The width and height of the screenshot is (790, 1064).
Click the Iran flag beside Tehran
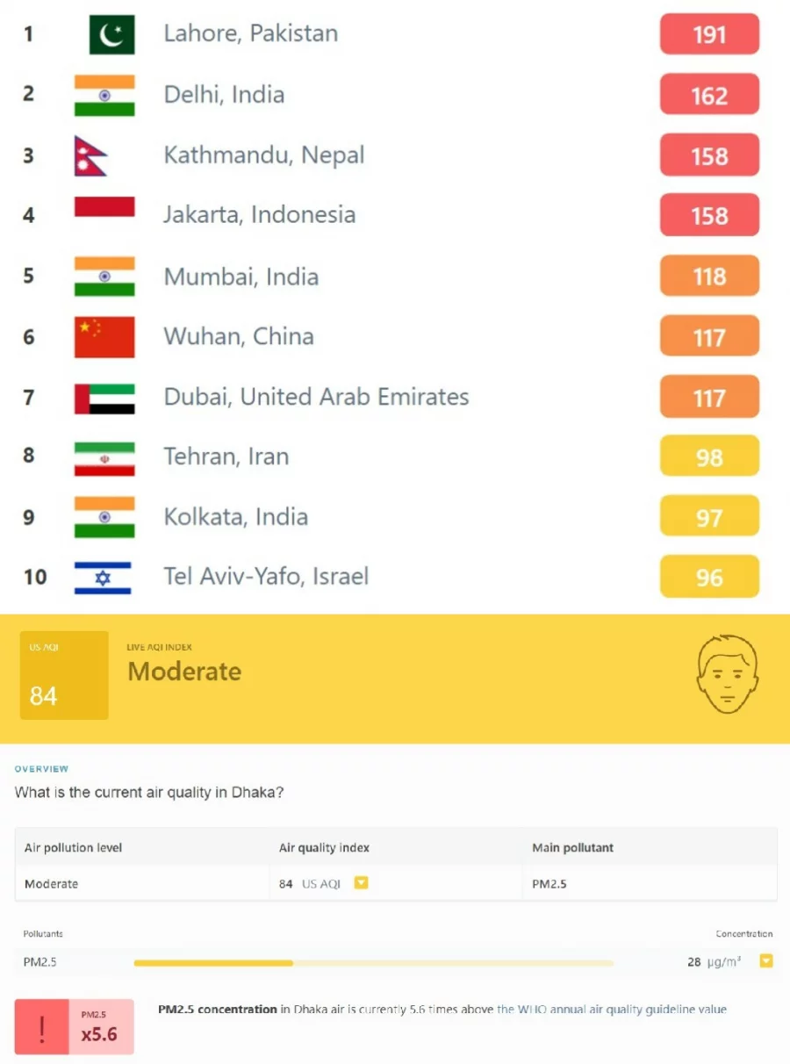point(105,456)
